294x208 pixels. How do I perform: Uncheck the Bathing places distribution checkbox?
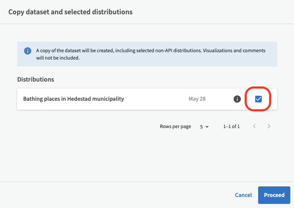click(259, 99)
